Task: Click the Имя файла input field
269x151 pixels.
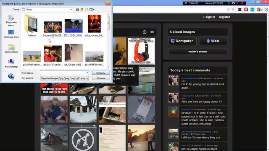Action: [x=63, y=73]
